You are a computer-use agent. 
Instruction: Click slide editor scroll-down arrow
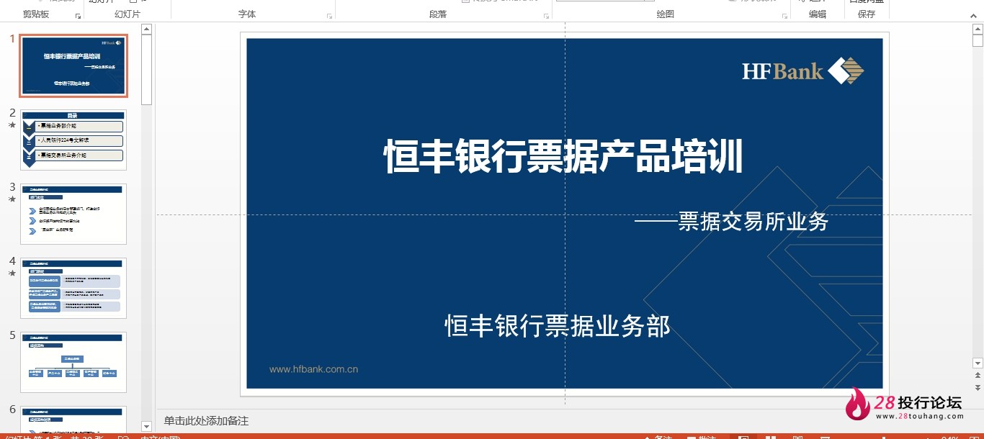(978, 363)
